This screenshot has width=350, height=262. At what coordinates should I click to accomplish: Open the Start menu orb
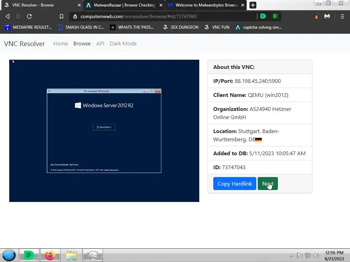pyautogui.click(x=9, y=255)
